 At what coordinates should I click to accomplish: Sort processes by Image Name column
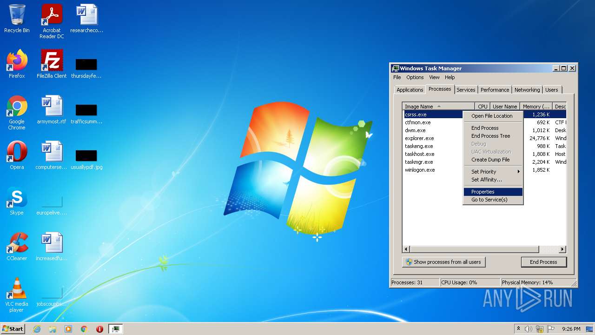[x=438, y=107]
